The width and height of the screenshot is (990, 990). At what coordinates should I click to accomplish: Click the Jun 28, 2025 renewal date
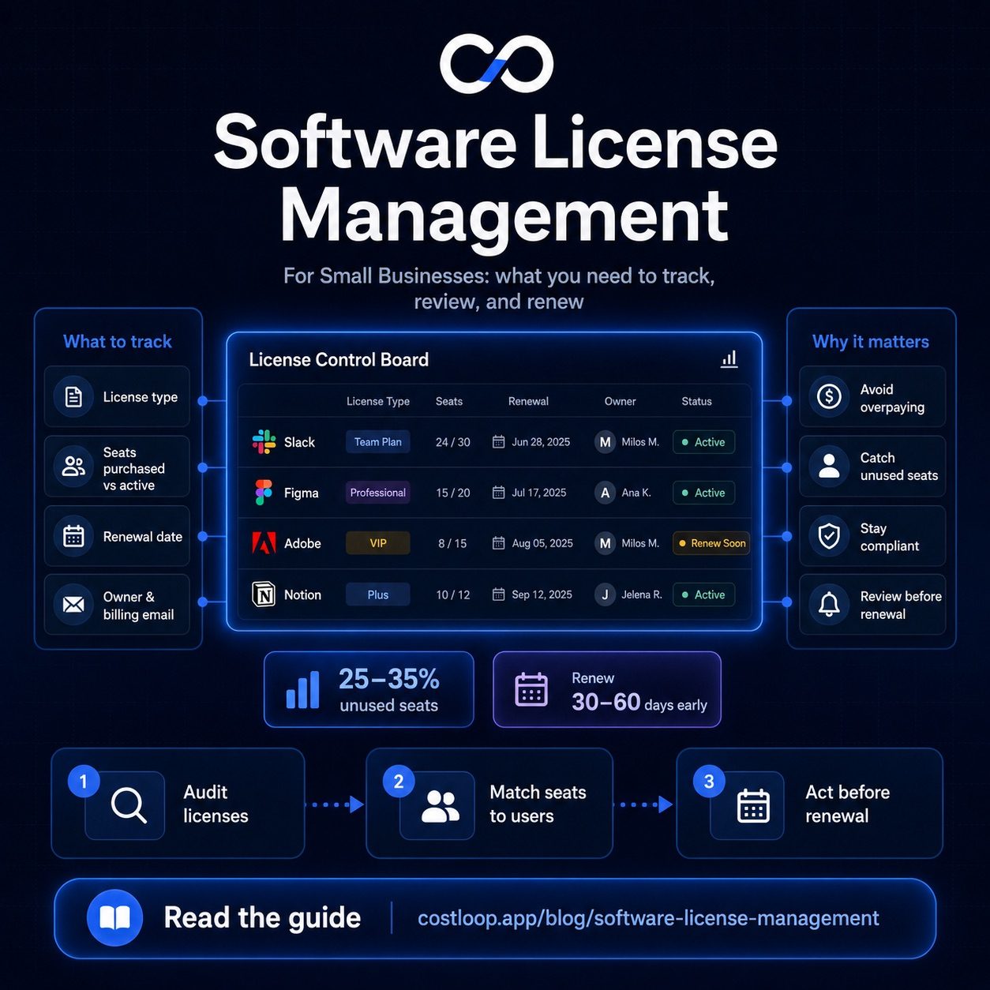point(541,442)
